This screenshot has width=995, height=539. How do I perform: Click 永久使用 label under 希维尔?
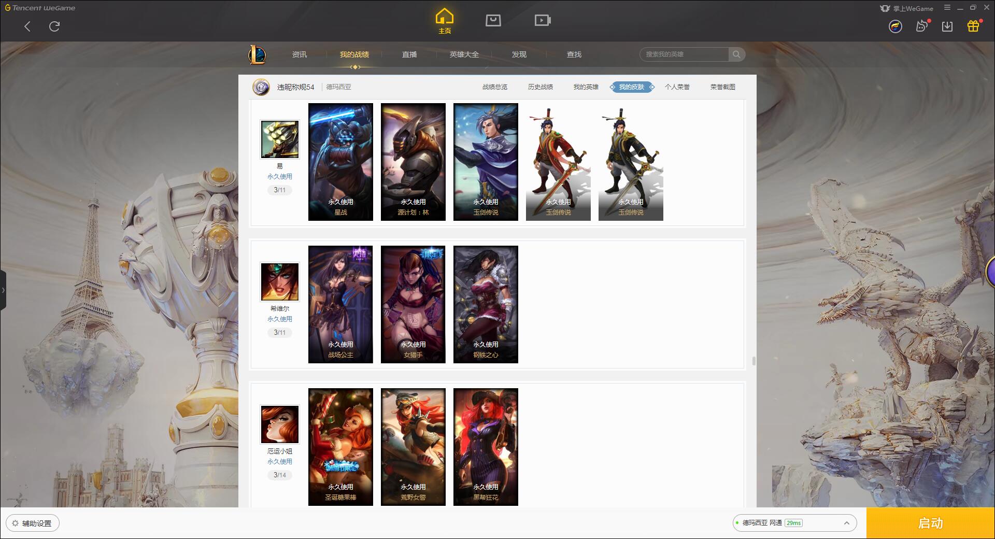tap(280, 319)
